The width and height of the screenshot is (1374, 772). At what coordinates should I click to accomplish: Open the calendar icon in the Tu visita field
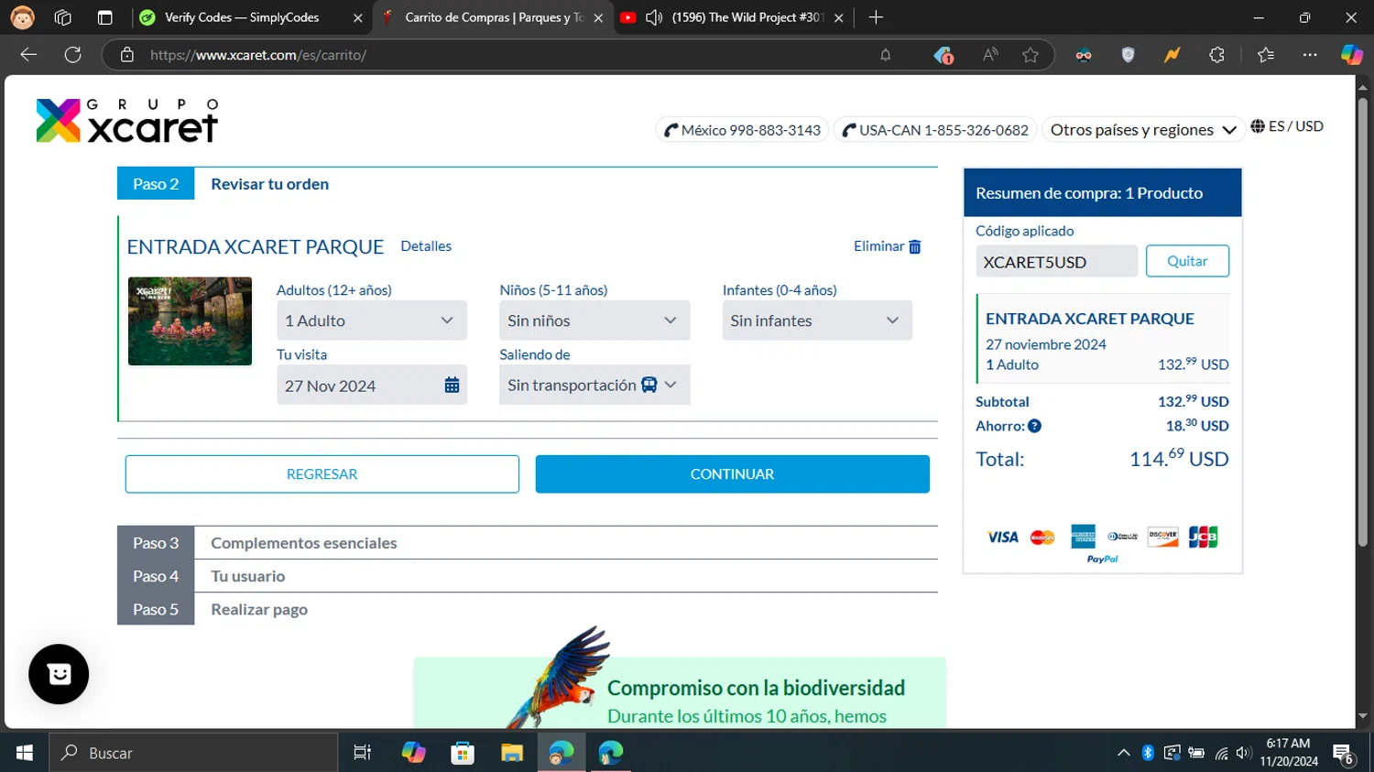[452, 386]
